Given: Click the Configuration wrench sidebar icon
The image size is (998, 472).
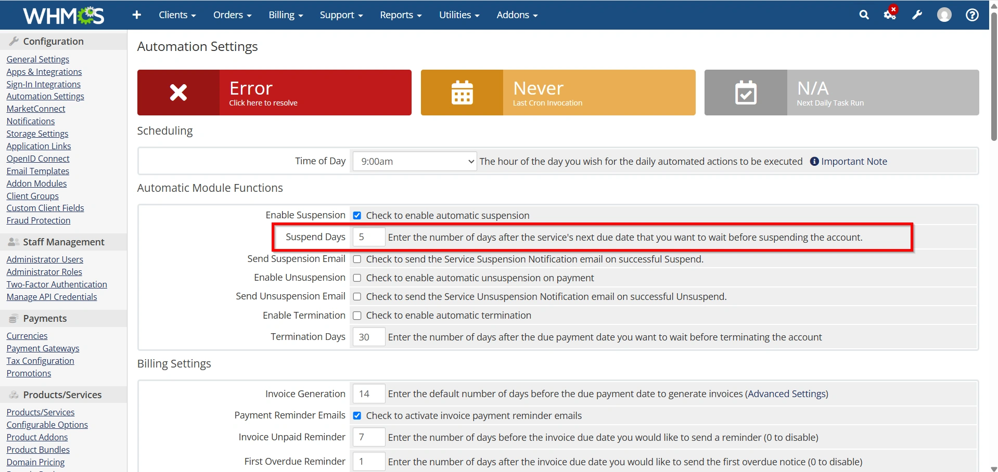Looking at the screenshot, I should [14, 41].
